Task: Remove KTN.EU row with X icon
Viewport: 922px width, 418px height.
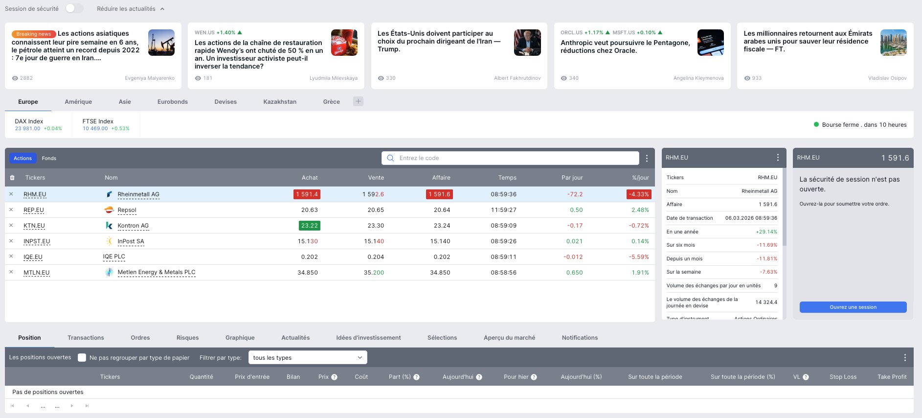Action: [x=11, y=226]
